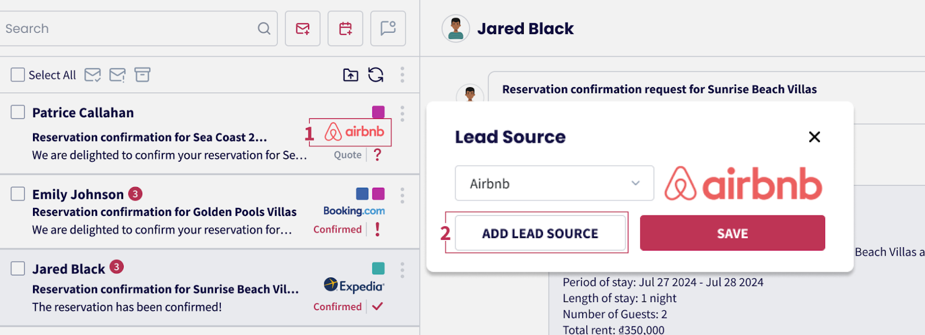
Task: Close the Lead Source dialog
Action: (814, 137)
